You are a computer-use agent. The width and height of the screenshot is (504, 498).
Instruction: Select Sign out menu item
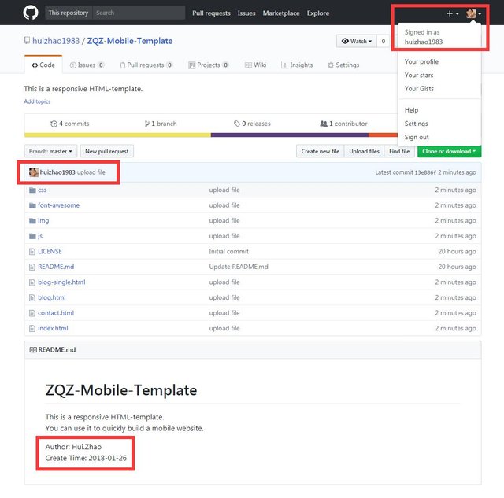coord(417,137)
